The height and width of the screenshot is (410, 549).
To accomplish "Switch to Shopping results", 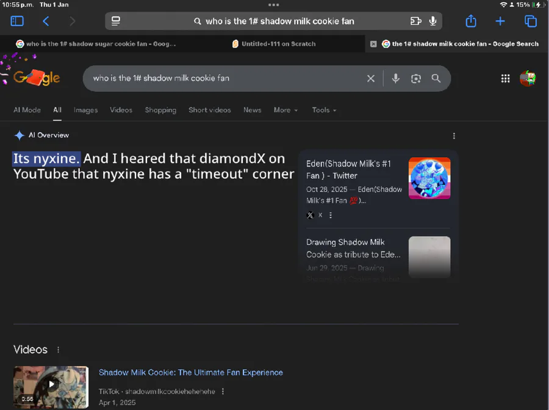I will 160,110.
